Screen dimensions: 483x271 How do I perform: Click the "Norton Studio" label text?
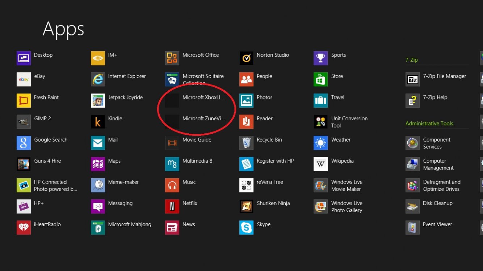pos(273,55)
